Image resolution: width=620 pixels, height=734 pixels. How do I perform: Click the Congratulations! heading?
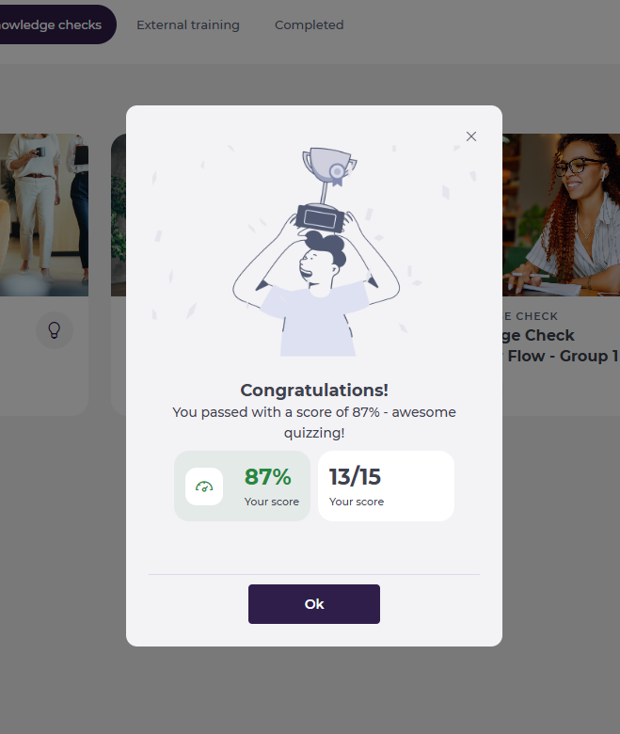point(314,390)
